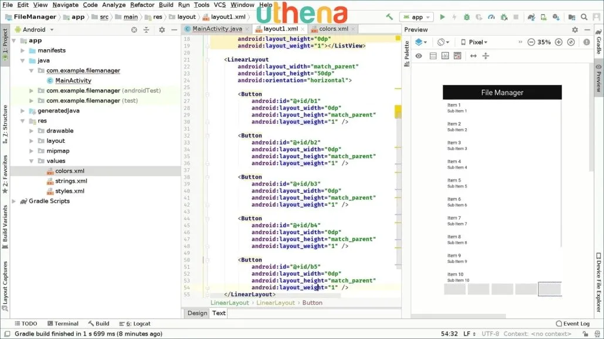
Task: Run the app with green play button
Action: [x=442, y=17]
